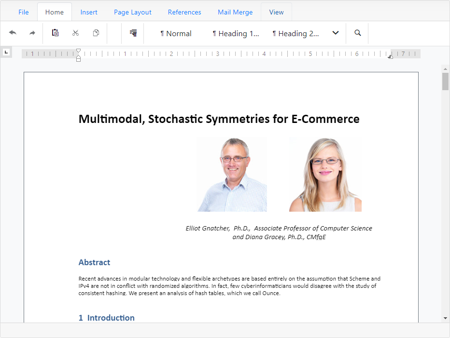Click the scrollbar up arrow
Image resolution: width=450 pixels, height=338 pixels.
point(445,69)
